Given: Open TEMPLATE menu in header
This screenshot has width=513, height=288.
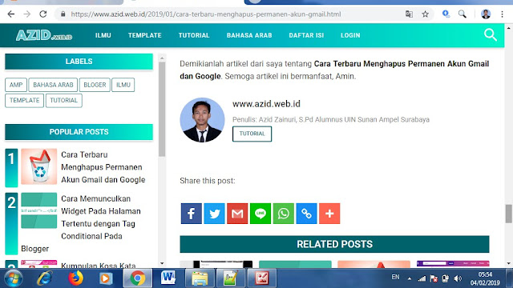Looking at the screenshot, I should click(144, 35).
